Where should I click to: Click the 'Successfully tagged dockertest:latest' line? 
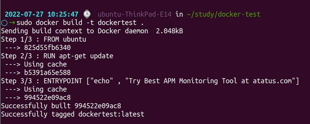(73, 114)
